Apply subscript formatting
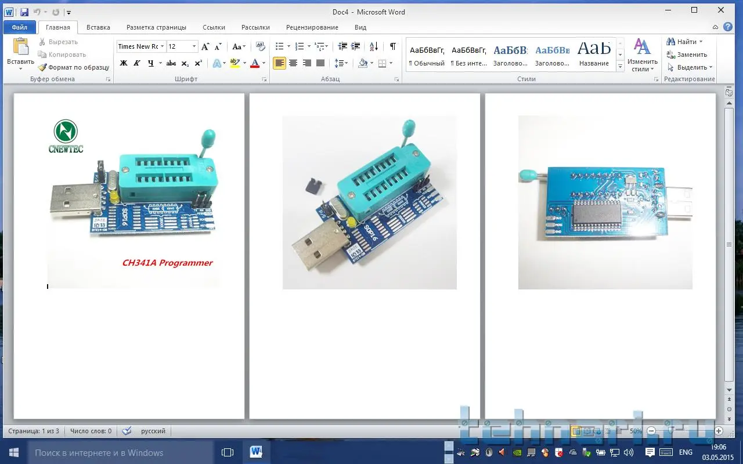Viewport: 743px width, 464px height. 185,63
